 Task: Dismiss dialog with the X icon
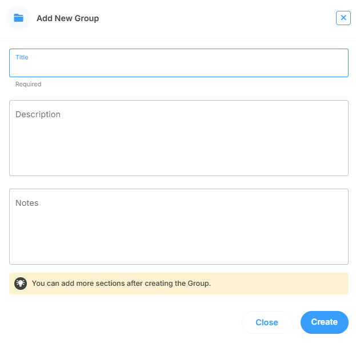tap(343, 18)
